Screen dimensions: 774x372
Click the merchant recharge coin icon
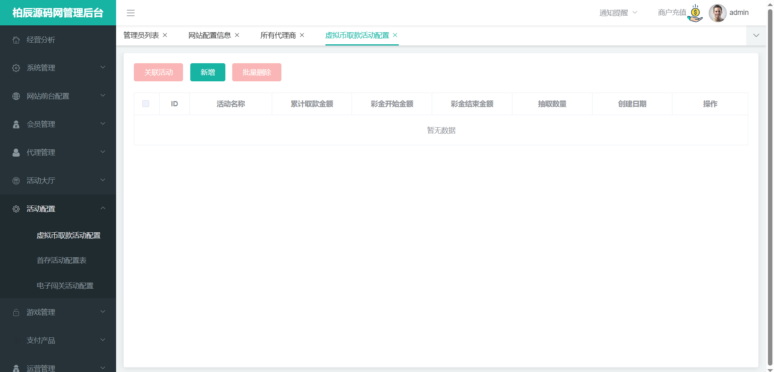(x=695, y=13)
